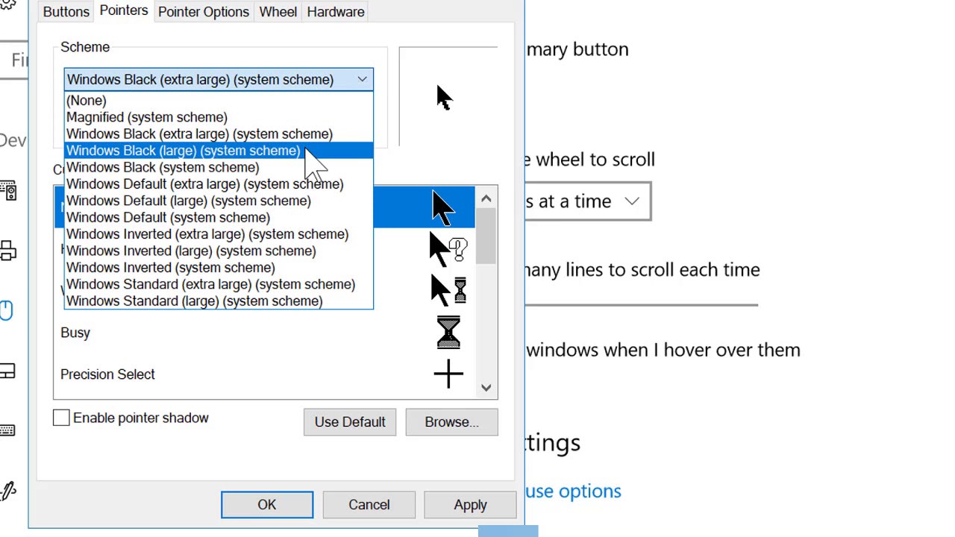Screen dimensions: 955x537
Task: Select the mouse icon in Settings sidebar
Action: point(7,310)
